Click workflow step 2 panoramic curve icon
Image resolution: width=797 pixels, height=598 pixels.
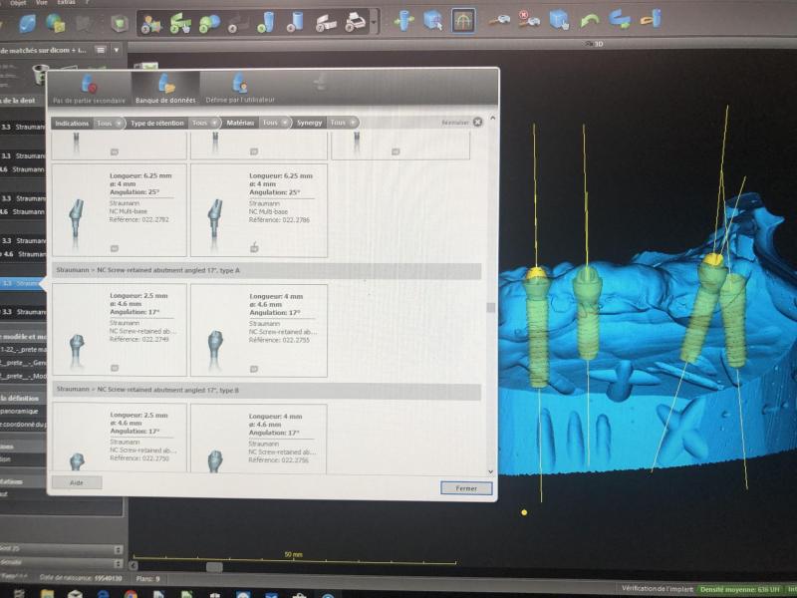click(x=180, y=23)
